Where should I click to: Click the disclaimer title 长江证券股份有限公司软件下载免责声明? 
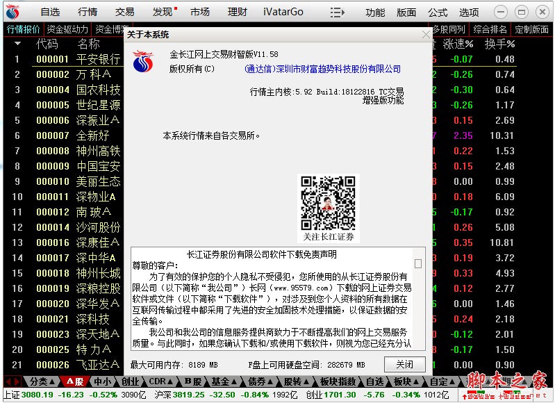pyautogui.click(x=262, y=254)
